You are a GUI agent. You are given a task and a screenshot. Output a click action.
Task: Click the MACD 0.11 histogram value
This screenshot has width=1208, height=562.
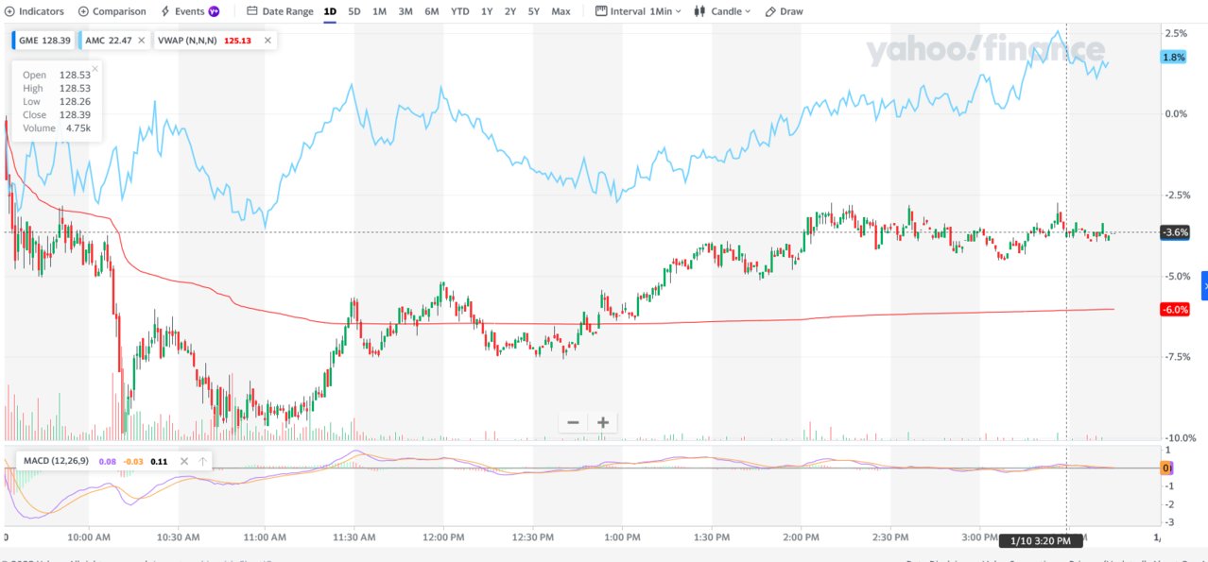coord(159,461)
